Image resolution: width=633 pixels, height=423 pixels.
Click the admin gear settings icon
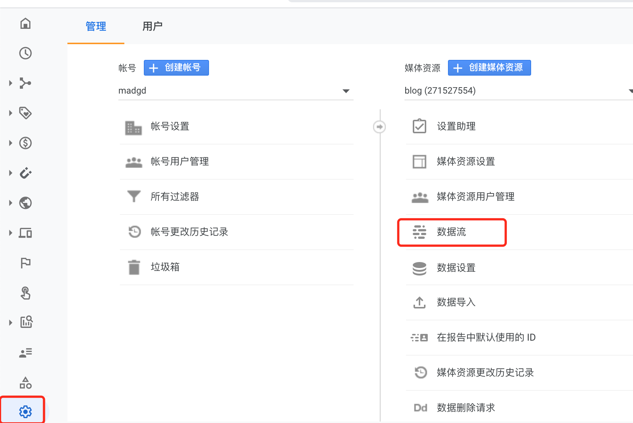[x=25, y=411]
